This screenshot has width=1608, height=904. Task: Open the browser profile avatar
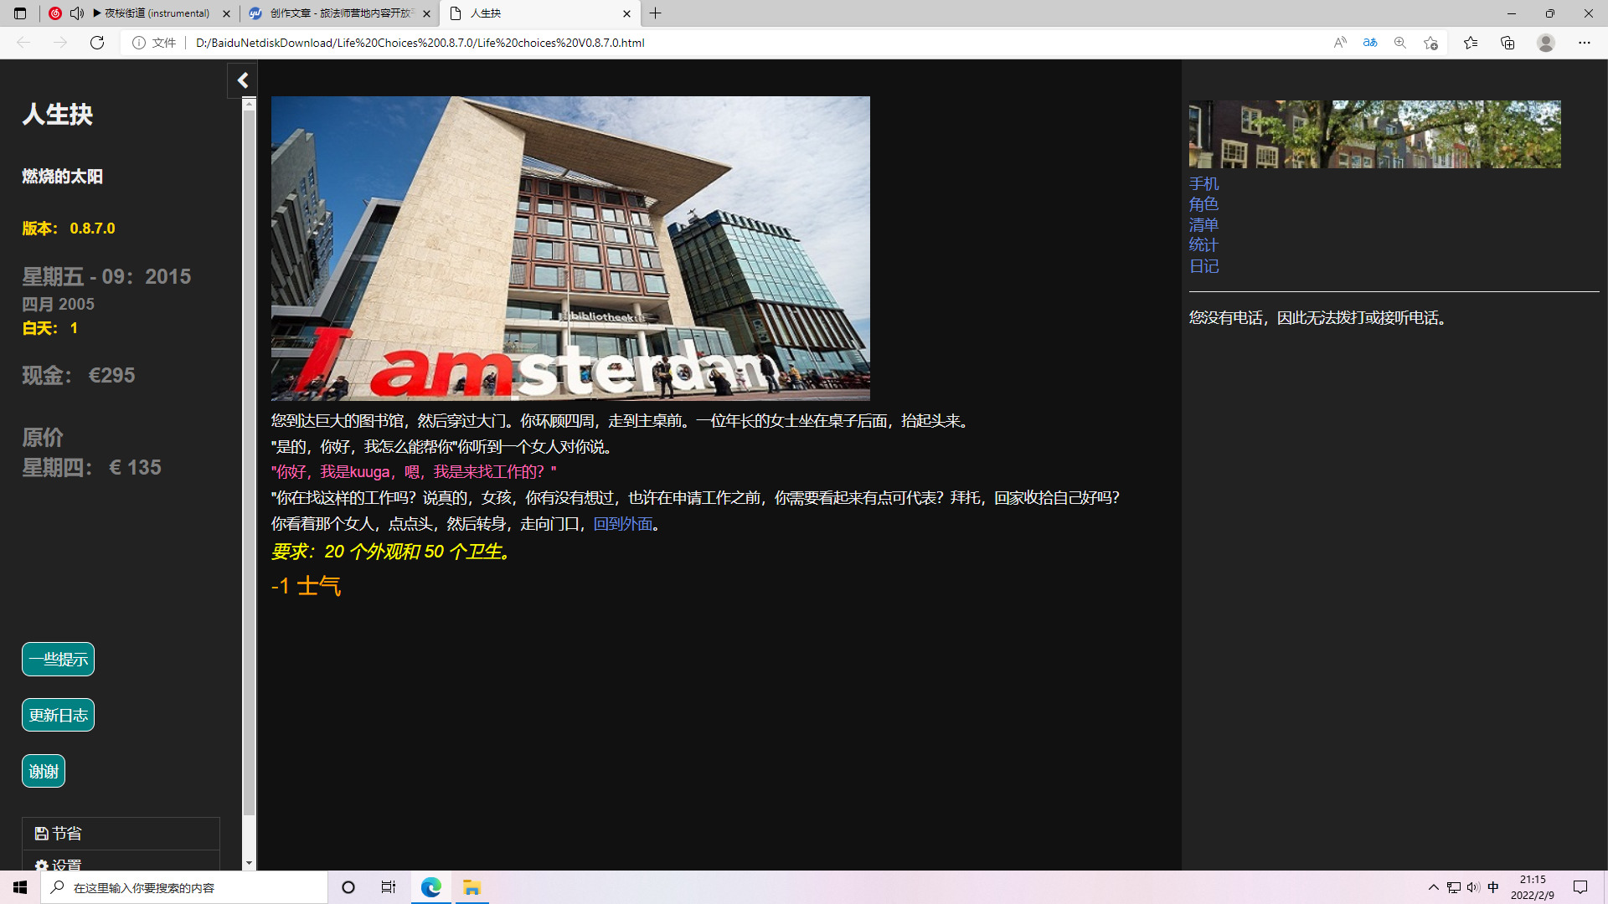click(1546, 43)
